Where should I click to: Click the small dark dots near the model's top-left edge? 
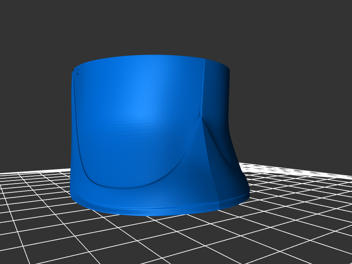77,72
